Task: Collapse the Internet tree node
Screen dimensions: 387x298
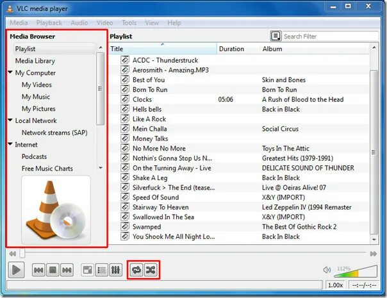Action: (10, 144)
